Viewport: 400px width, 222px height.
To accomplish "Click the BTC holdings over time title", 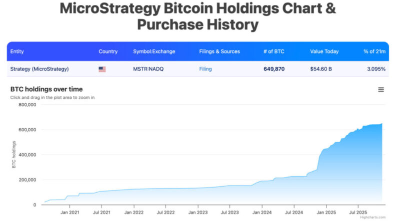I will click(x=46, y=89).
